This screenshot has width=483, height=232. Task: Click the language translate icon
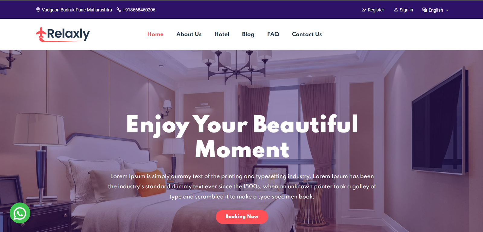coord(425,10)
